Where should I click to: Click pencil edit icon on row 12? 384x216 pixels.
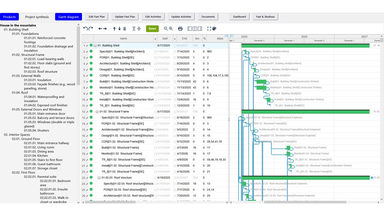coord(87,112)
